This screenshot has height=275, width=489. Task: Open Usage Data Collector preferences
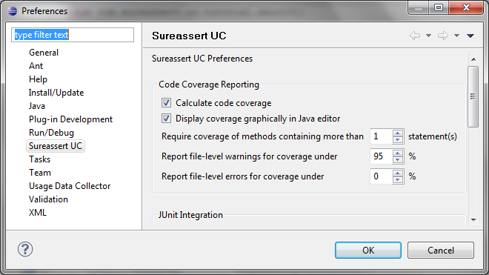70,186
